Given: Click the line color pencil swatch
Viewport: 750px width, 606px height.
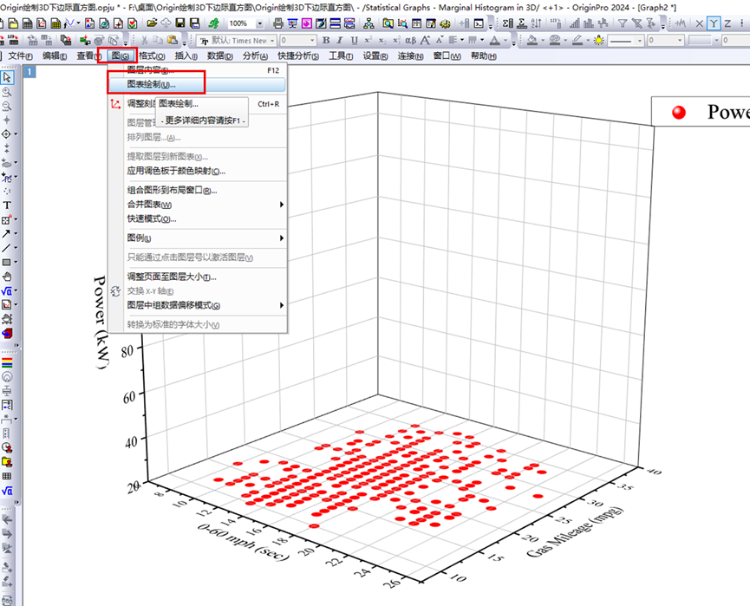Looking at the screenshot, I should [x=577, y=40].
